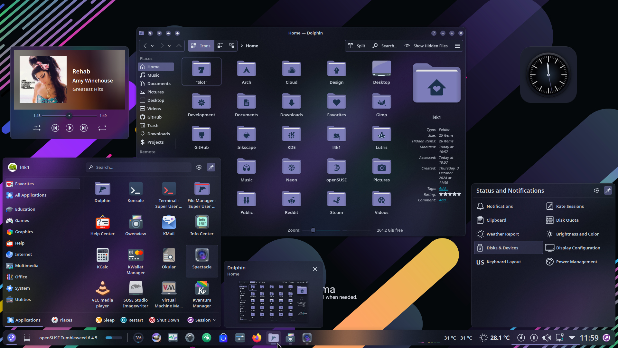Open forward history dropdown in Dolphin
618x348 pixels.
pos(169,46)
